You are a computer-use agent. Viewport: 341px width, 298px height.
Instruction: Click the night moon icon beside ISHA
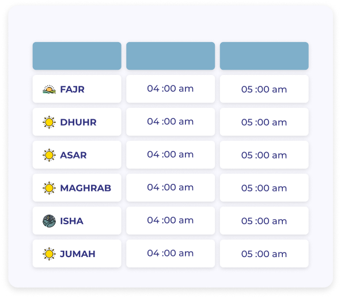[x=49, y=221]
